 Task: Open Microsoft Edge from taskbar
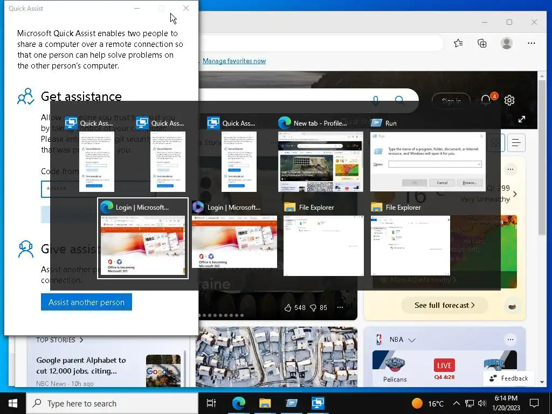[238, 403]
